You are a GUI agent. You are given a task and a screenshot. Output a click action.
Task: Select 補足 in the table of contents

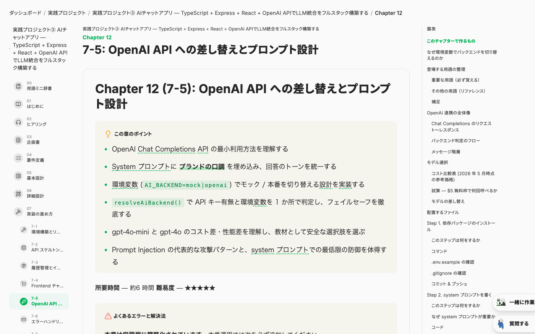tap(436, 102)
